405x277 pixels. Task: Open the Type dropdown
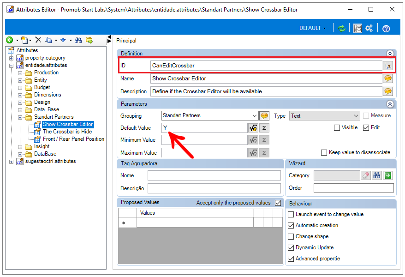point(356,116)
